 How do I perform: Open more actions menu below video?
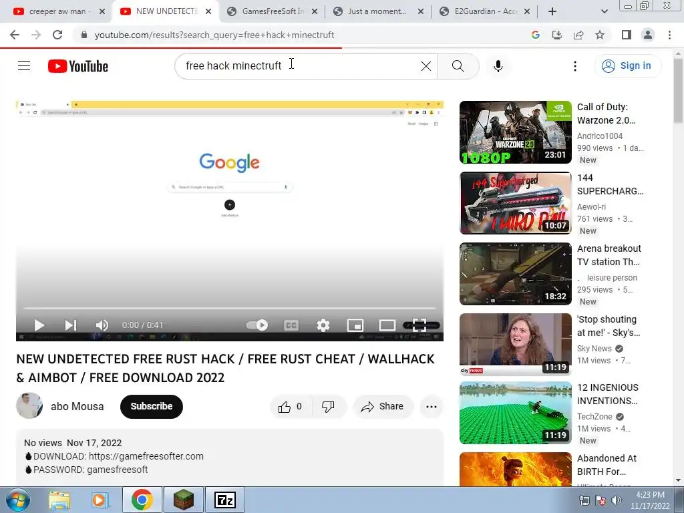pos(432,407)
